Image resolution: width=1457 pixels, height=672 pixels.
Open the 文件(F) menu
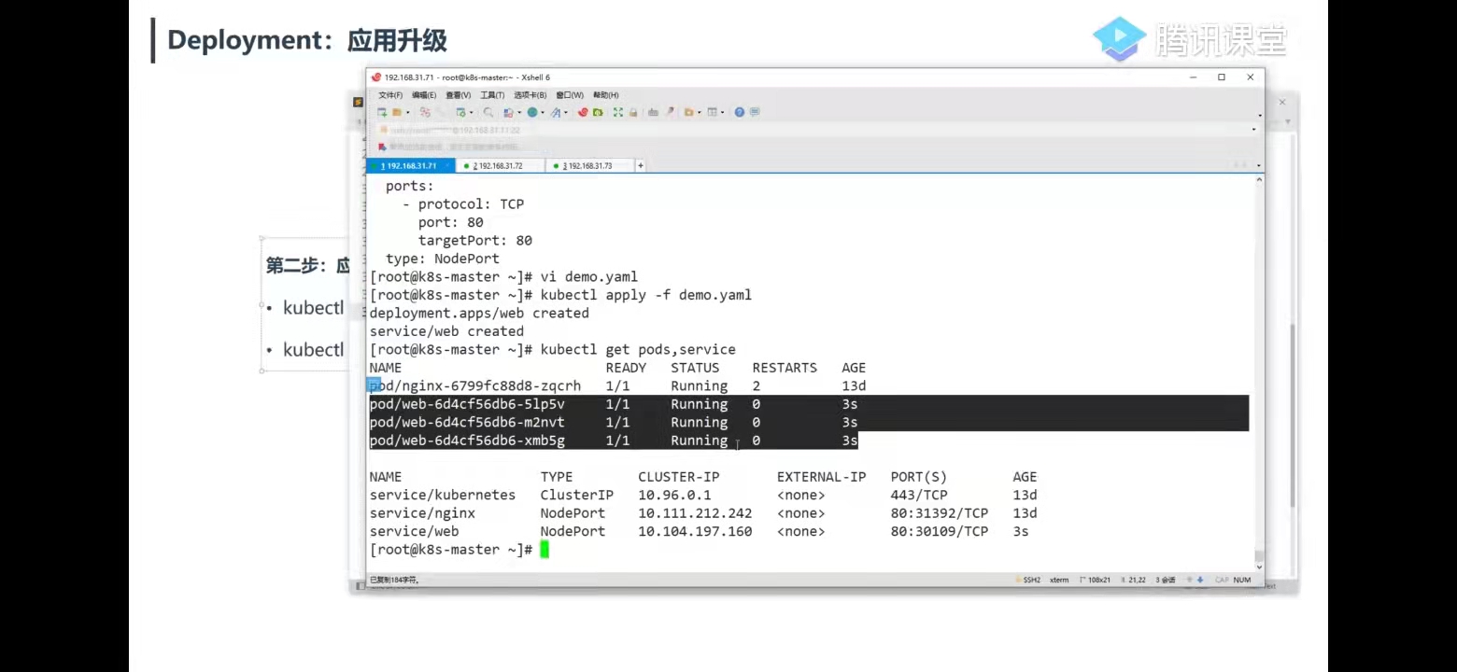point(390,95)
